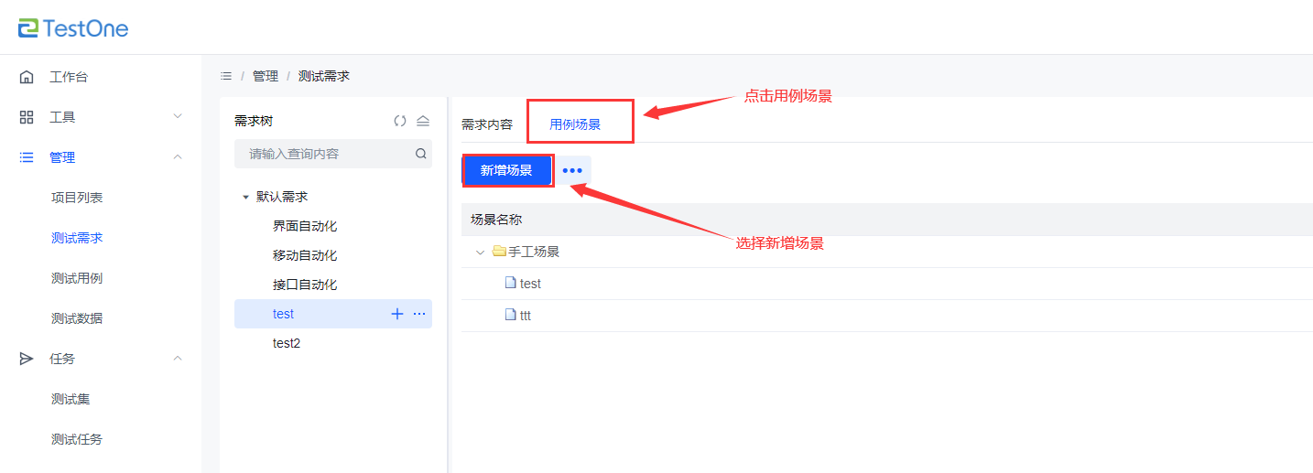This screenshot has width=1313, height=473.
Task: Expand the 工具 sidebar menu
Action: [178, 117]
